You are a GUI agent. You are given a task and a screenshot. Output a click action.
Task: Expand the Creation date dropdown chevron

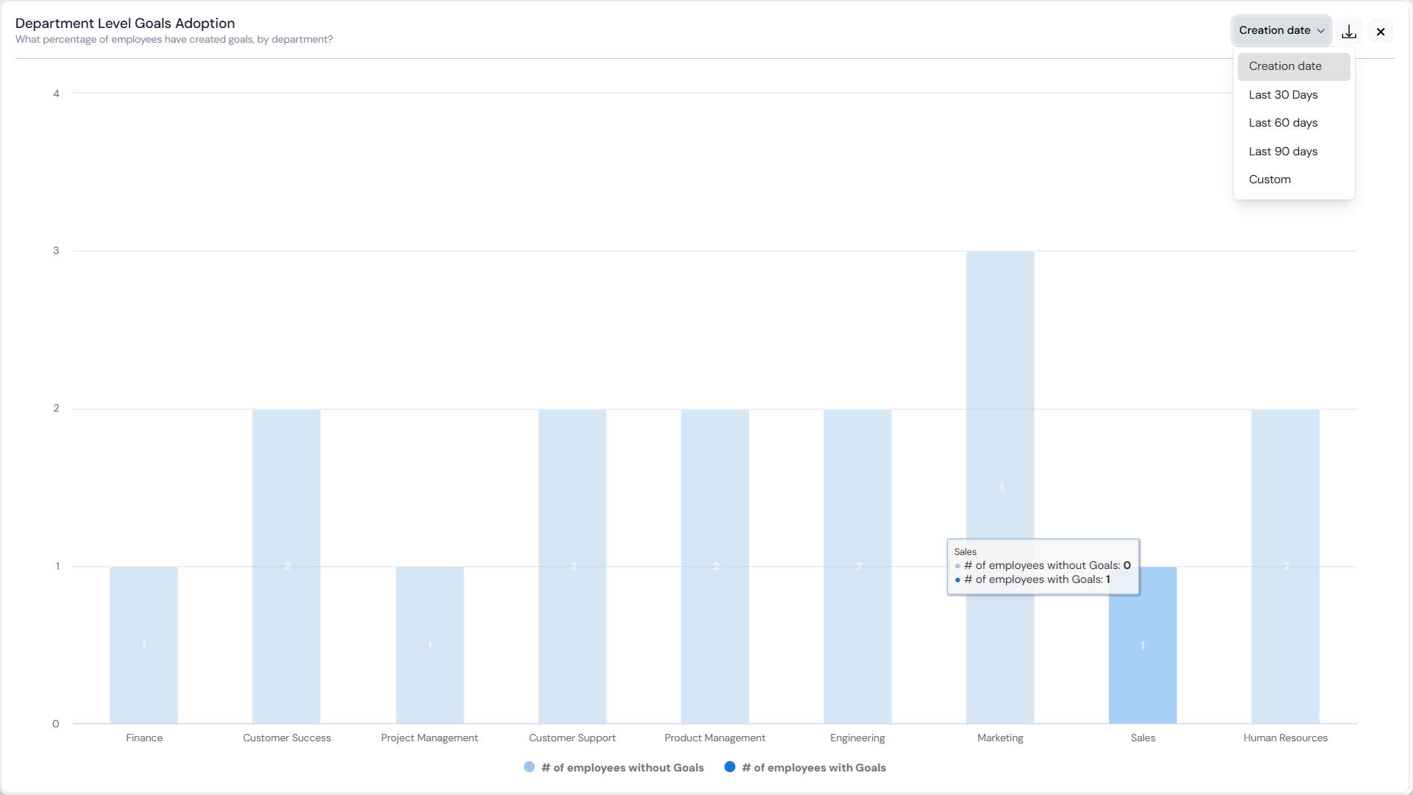point(1321,31)
